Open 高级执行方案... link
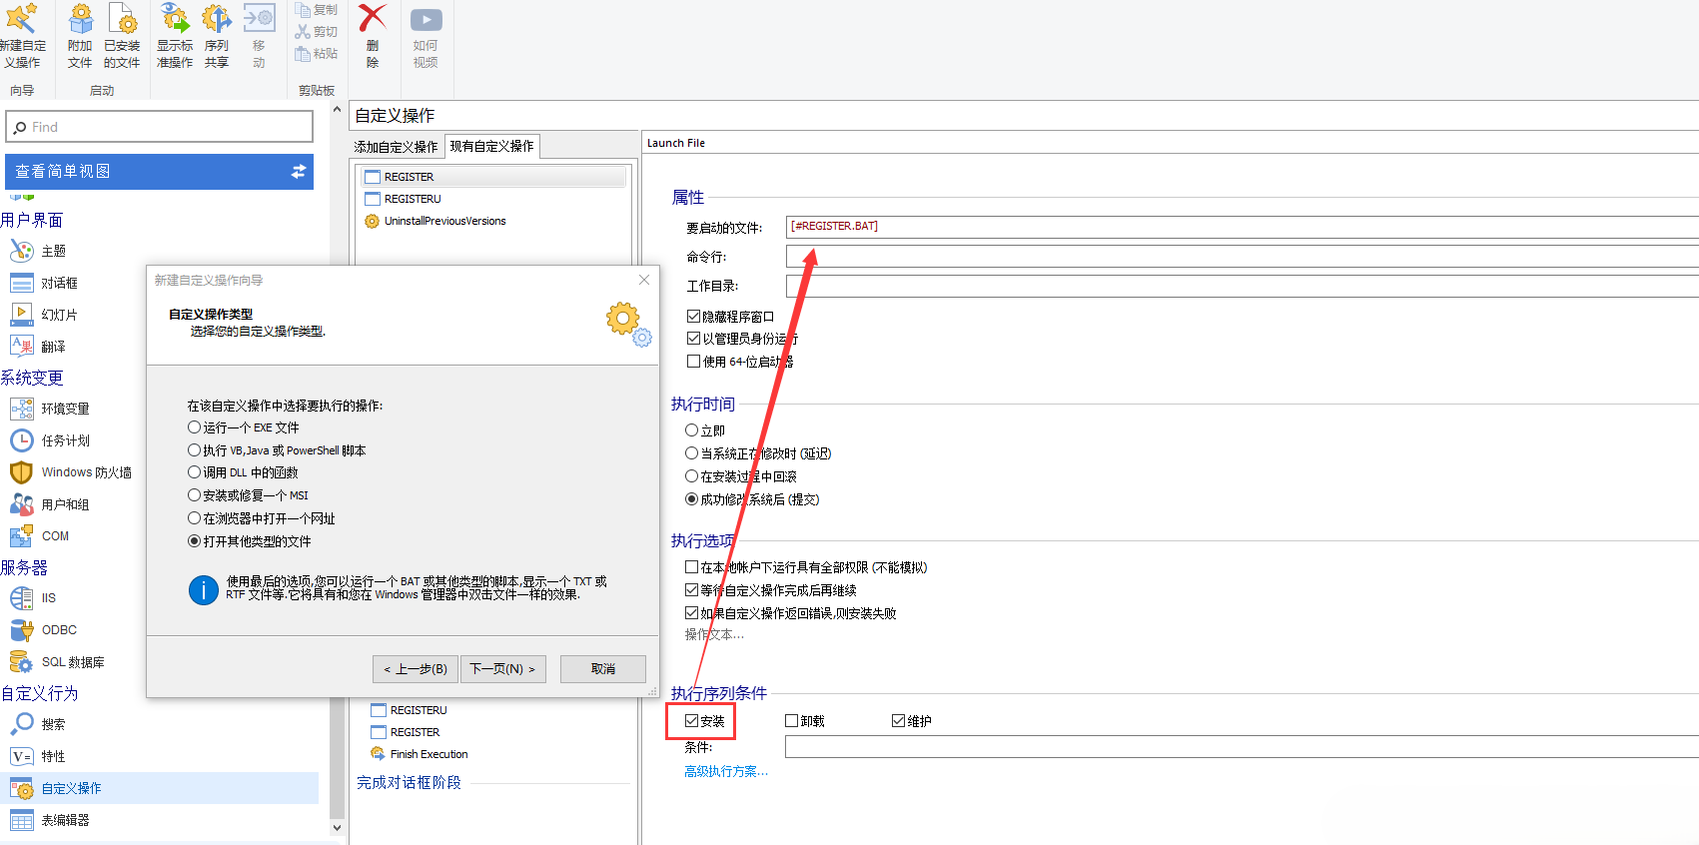Viewport: 1699px width, 845px height. click(726, 771)
